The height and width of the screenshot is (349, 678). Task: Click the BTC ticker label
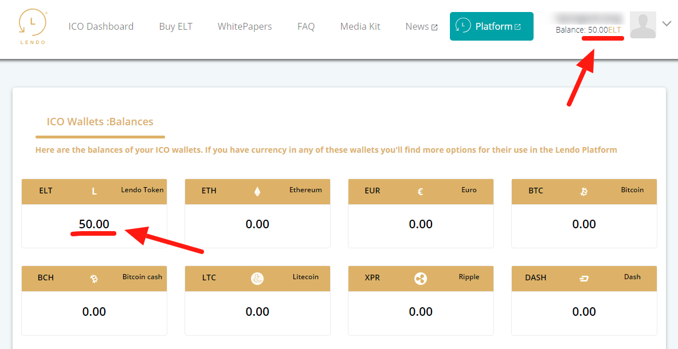pos(536,191)
